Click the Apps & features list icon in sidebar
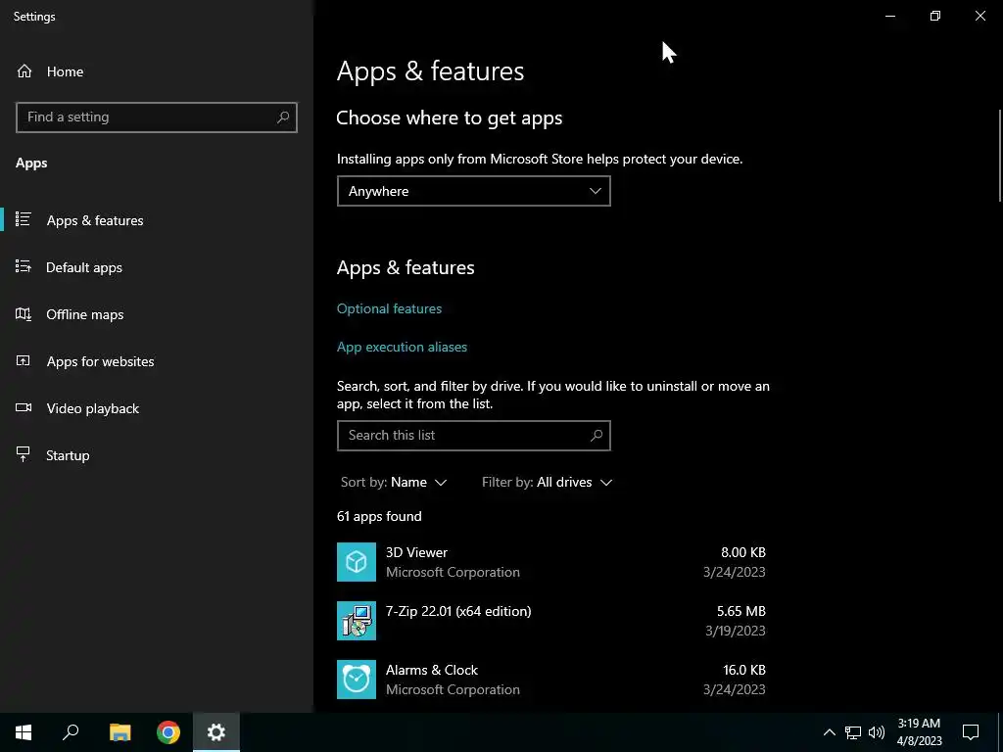1003x752 pixels. (24, 219)
